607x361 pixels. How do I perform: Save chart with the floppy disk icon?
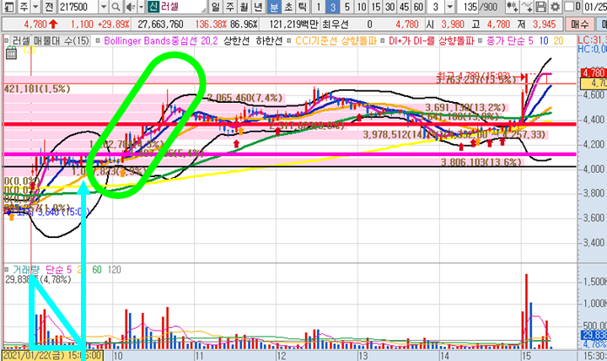(541, 7)
